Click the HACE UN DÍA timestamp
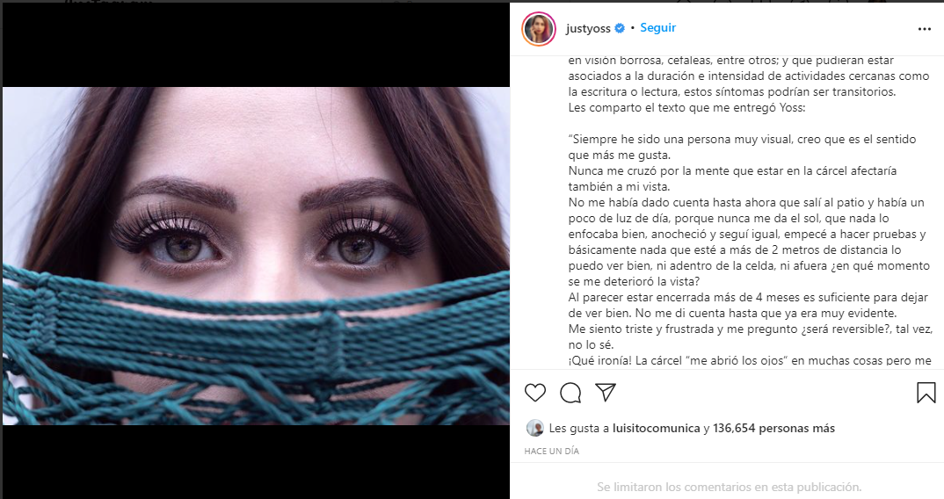 [x=551, y=451]
